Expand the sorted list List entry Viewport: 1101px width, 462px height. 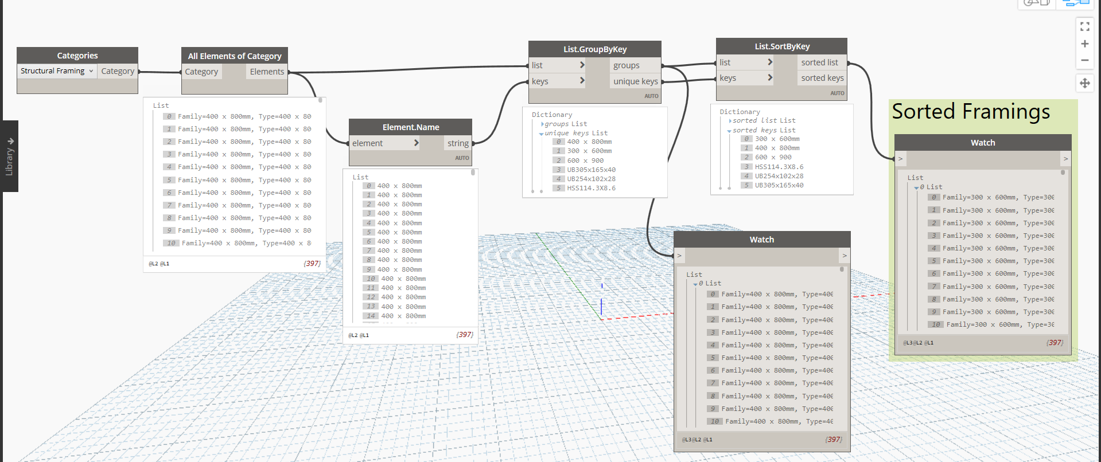730,121
